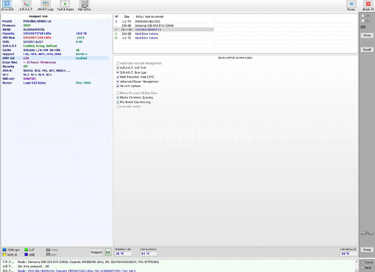Click the Sleep button
Viewport: 375px width, 272px height.
pos(367,36)
